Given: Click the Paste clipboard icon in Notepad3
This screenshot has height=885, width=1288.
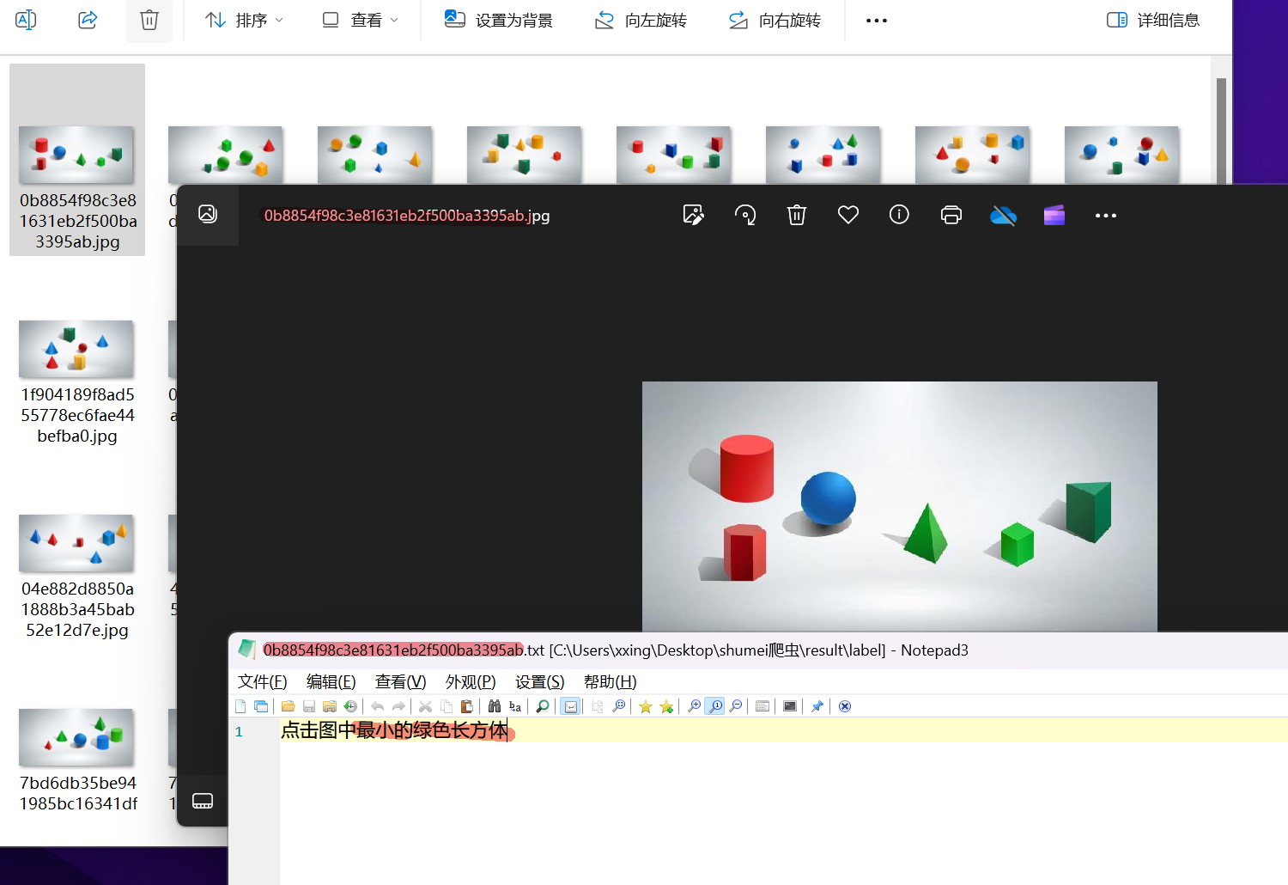Looking at the screenshot, I should pos(467,706).
